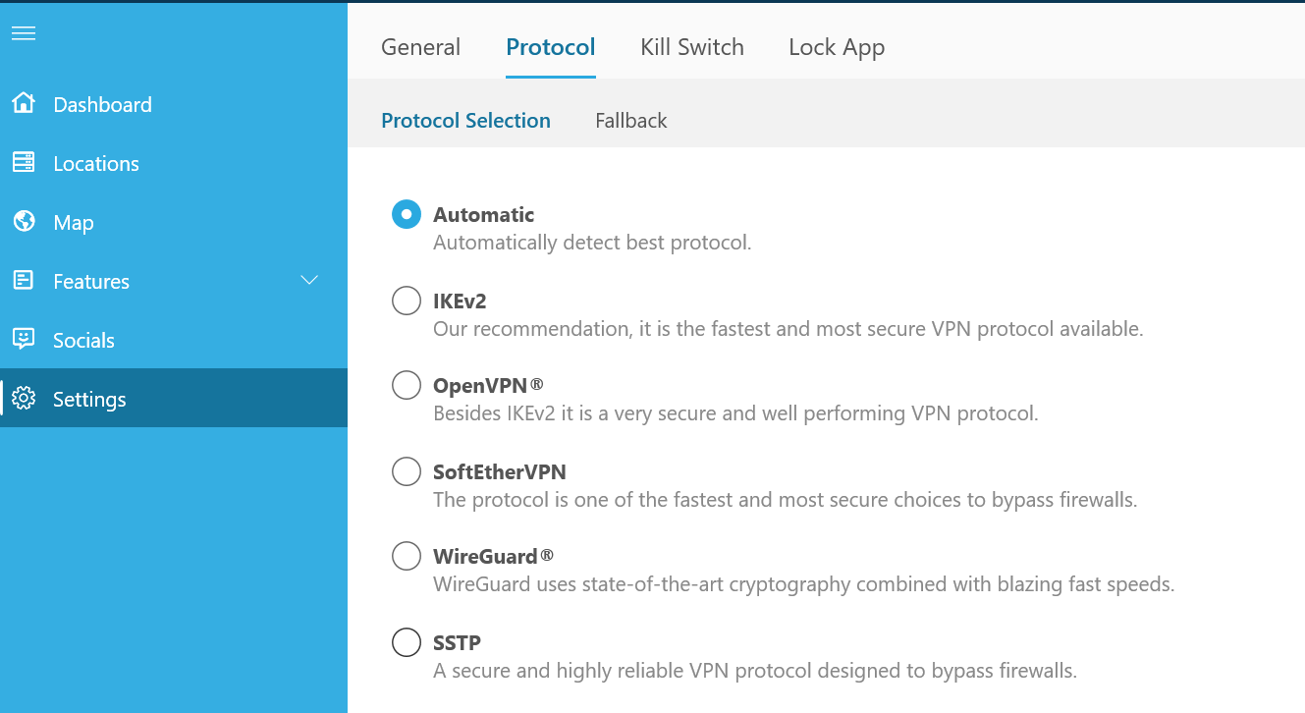Select the SSTP radio button

click(407, 642)
